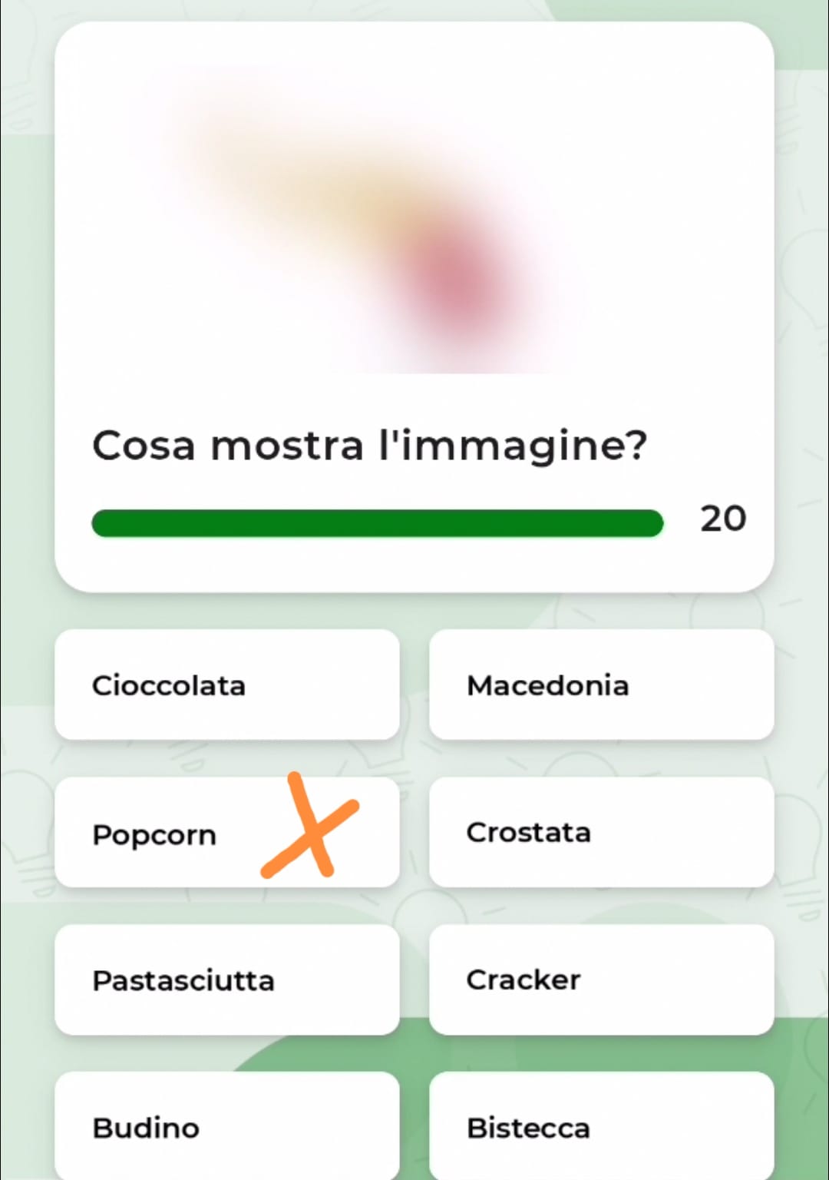Click the orange X mark on Popcorn
The width and height of the screenshot is (829, 1180).
(310, 827)
